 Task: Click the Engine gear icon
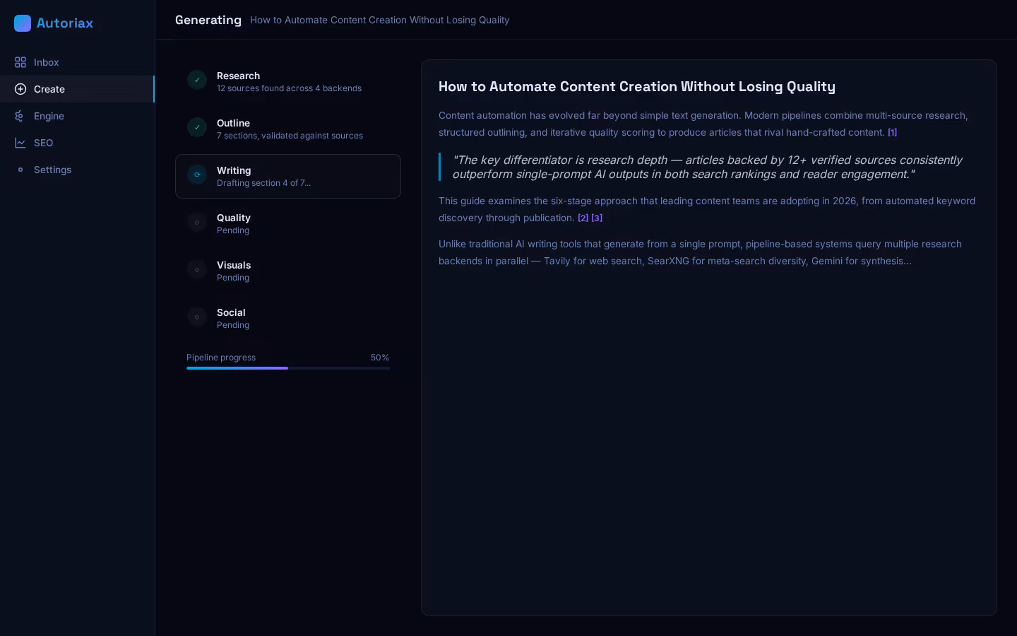(x=20, y=116)
